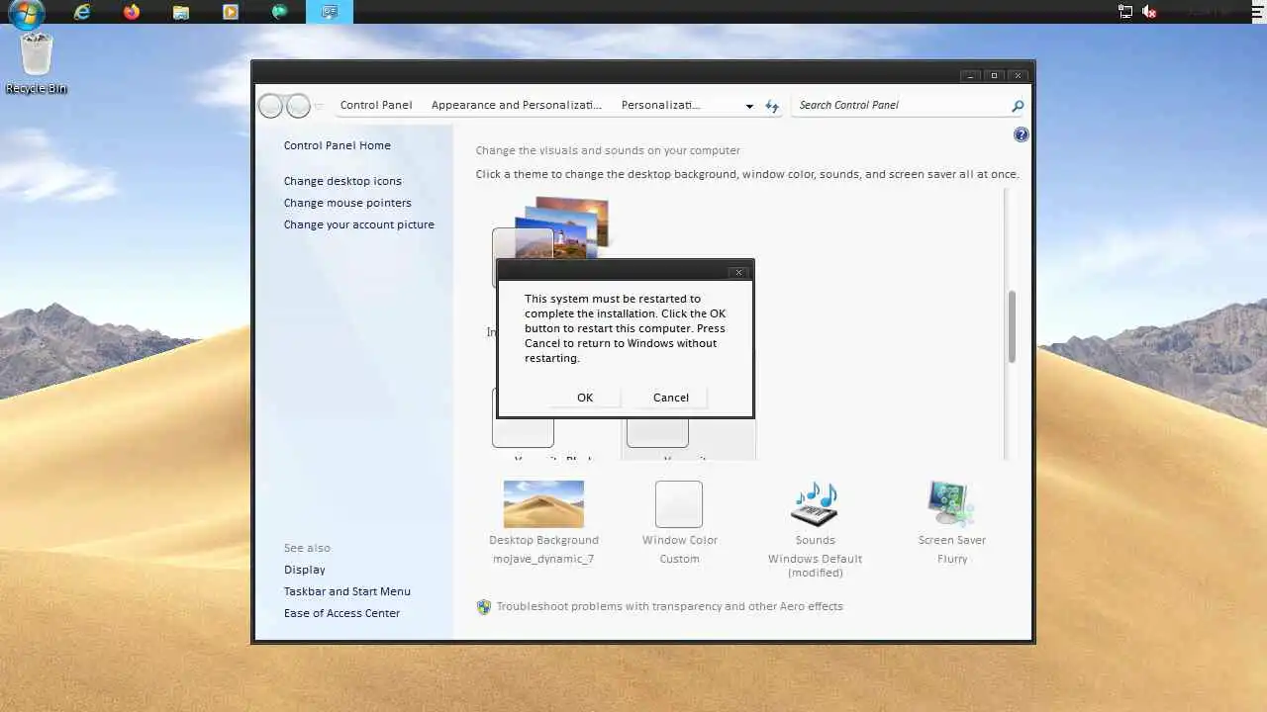Image resolution: width=1267 pixels, height=712 pixels.
Task: Open the Display link under See also
Action: pos(305,570)
